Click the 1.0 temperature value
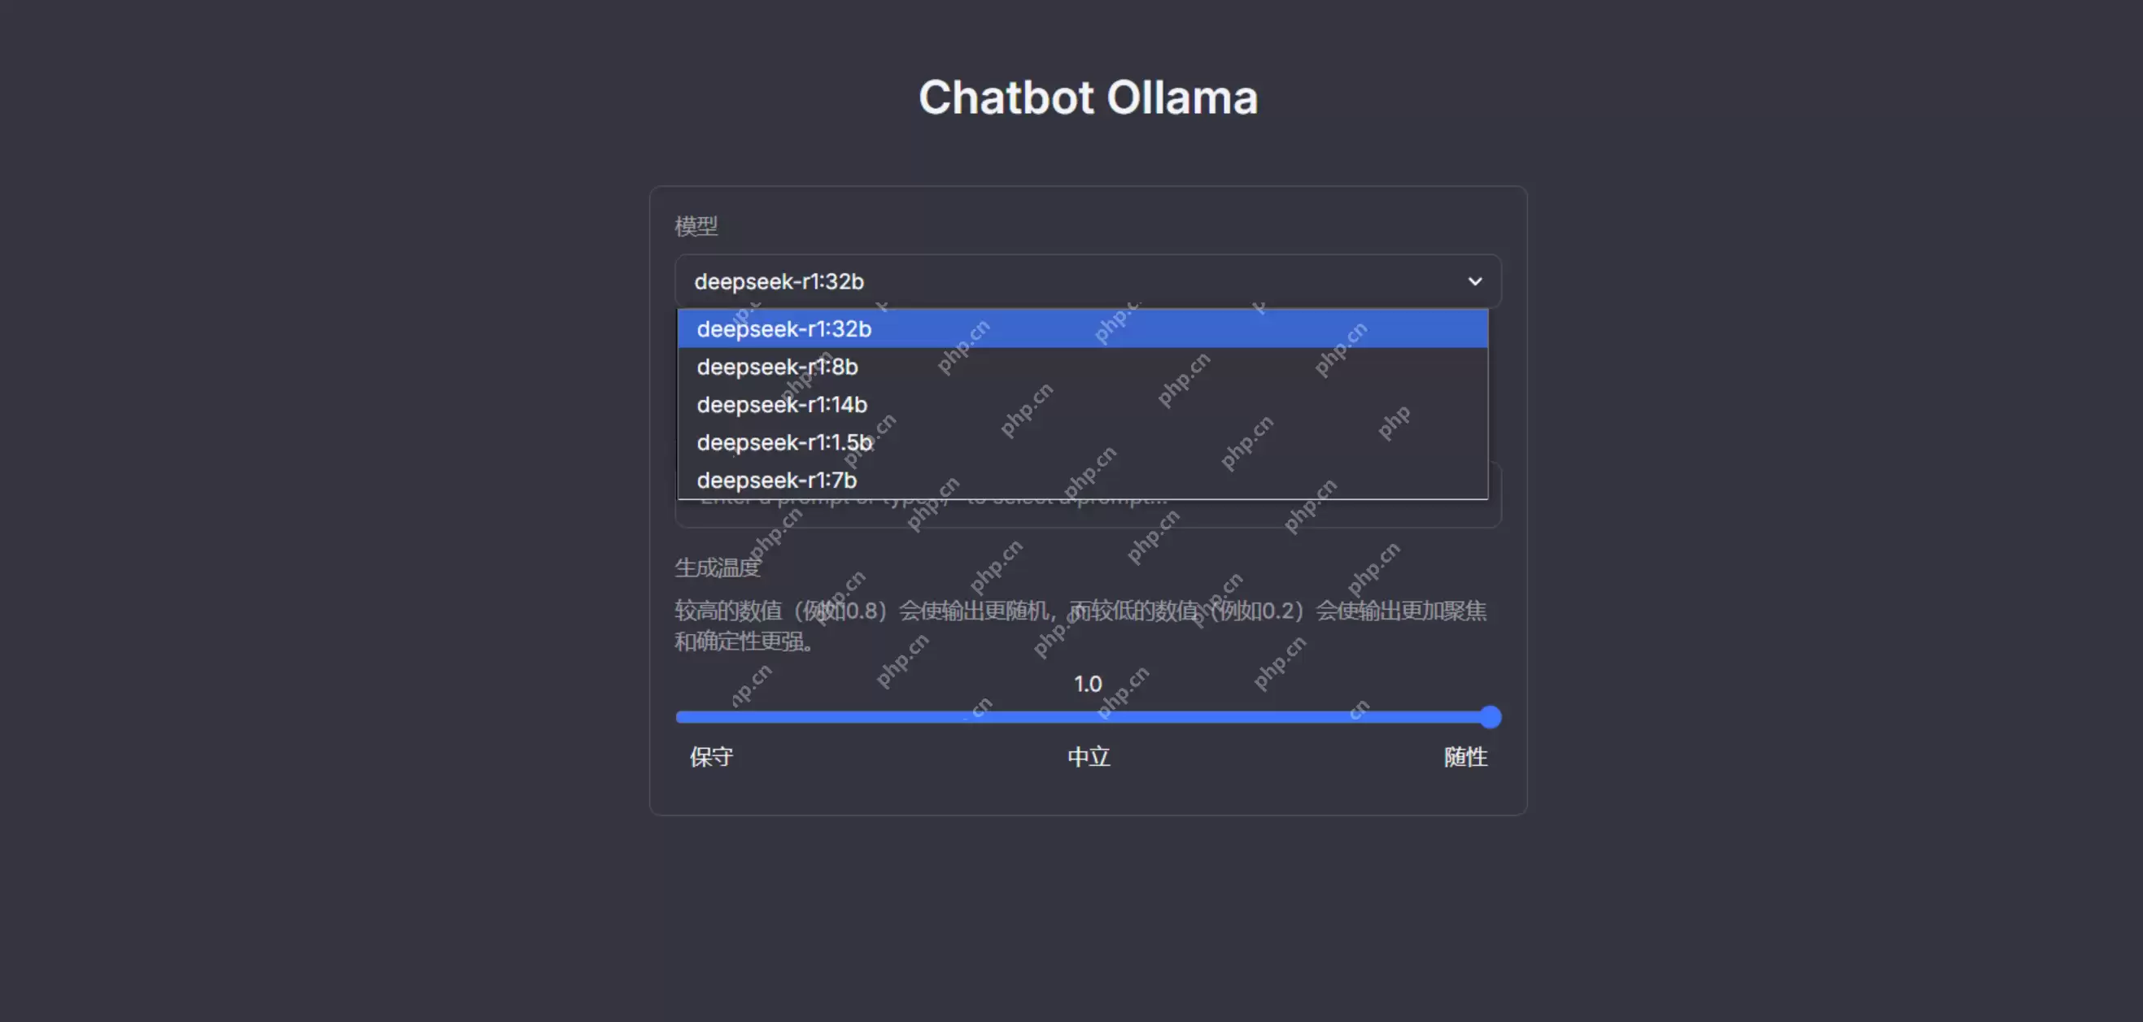 1087,684
